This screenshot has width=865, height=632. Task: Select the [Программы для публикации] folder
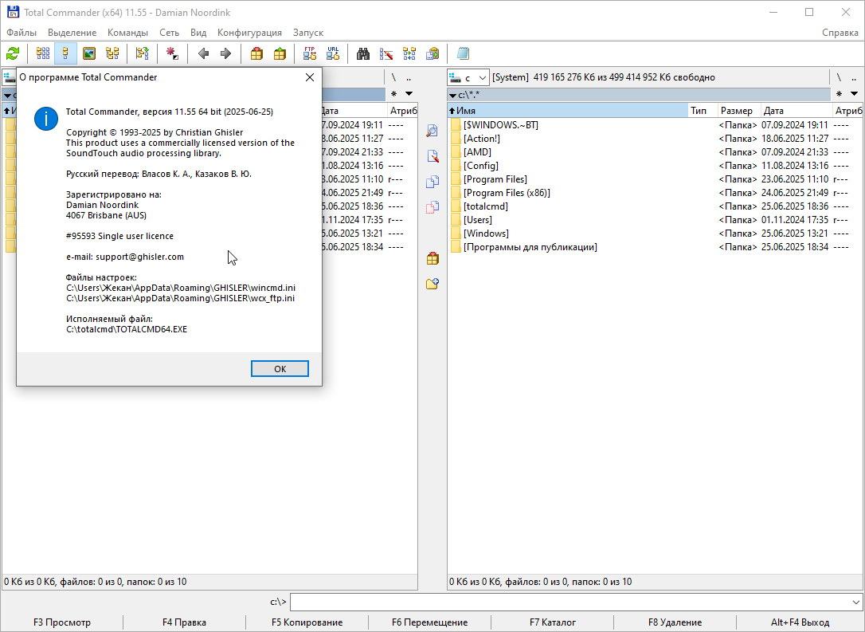tap(654, 247)
